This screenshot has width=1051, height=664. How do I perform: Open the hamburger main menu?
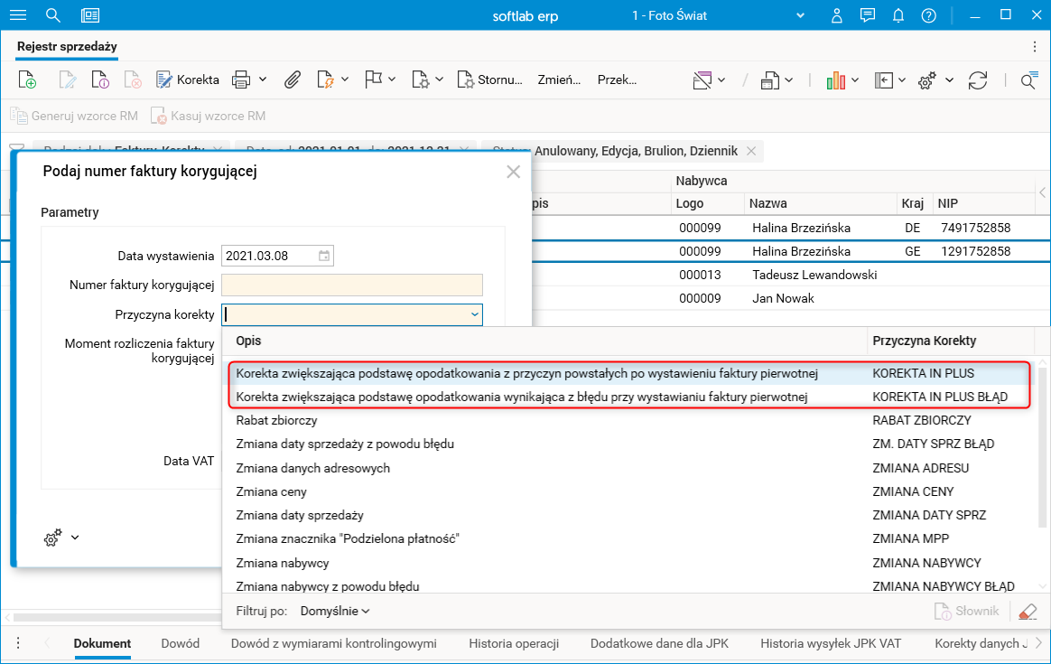click(x=17, y=15)
